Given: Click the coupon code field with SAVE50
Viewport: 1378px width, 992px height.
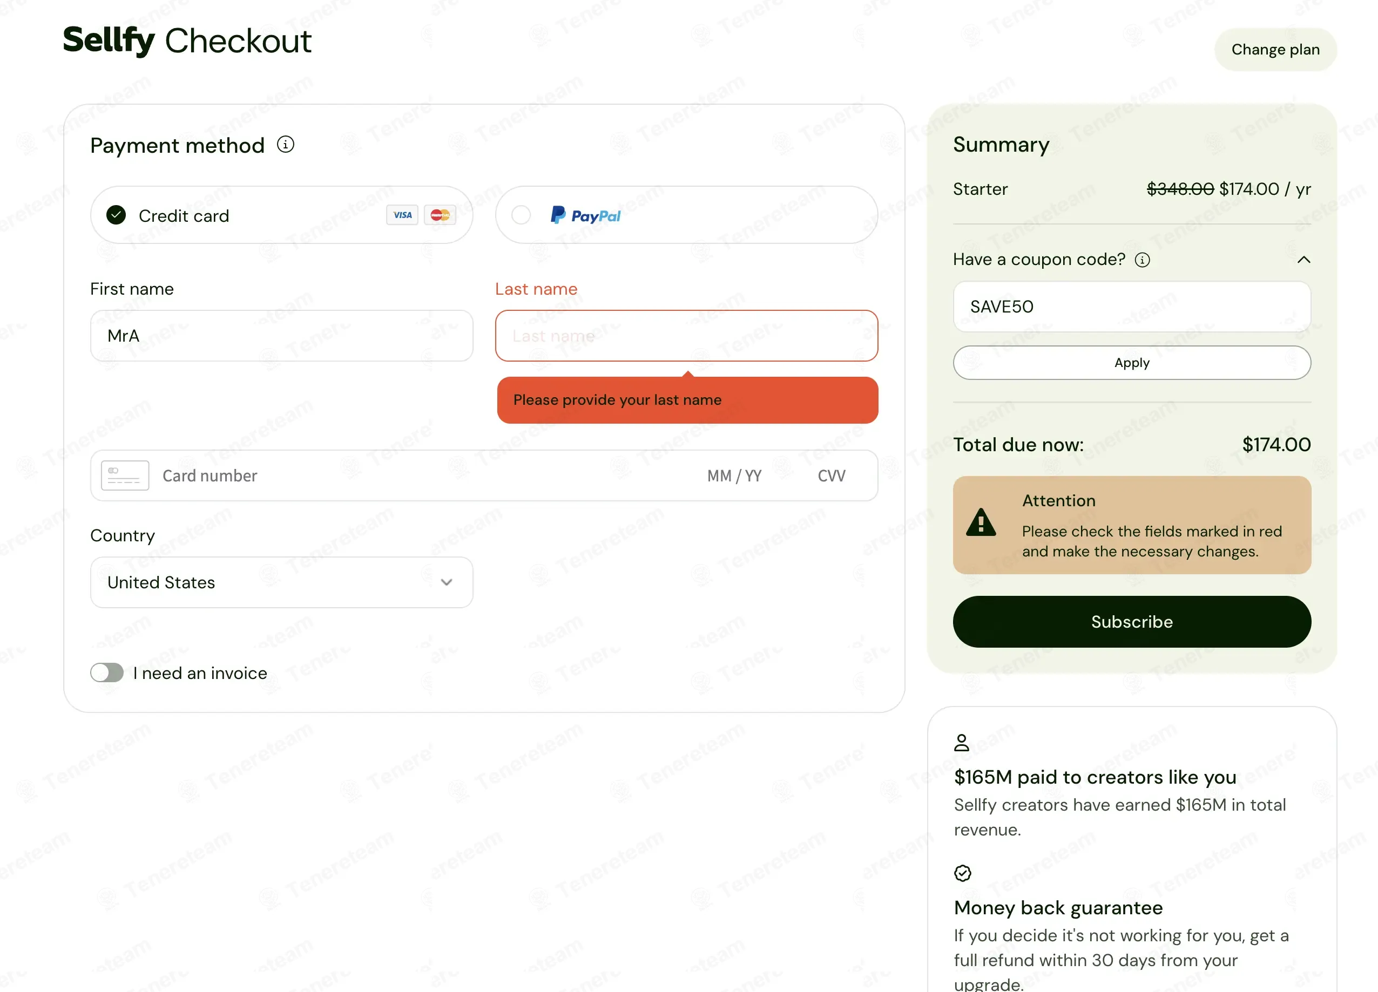Looking at the screenshot, I should (x=1132, y=307).
